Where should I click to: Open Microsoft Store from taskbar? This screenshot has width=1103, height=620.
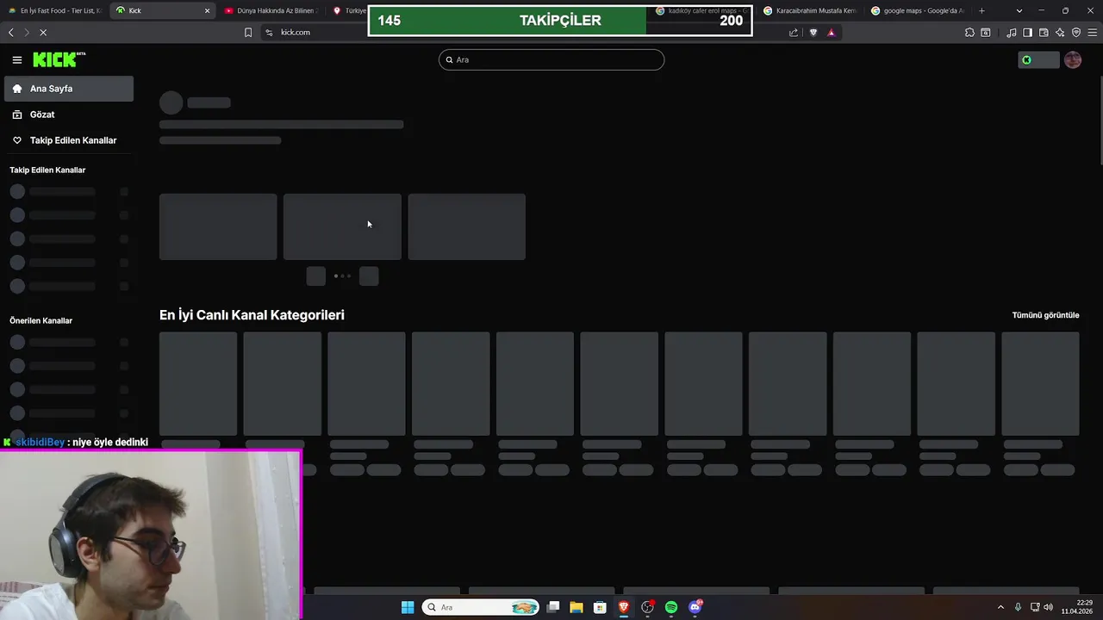(600, 607)
